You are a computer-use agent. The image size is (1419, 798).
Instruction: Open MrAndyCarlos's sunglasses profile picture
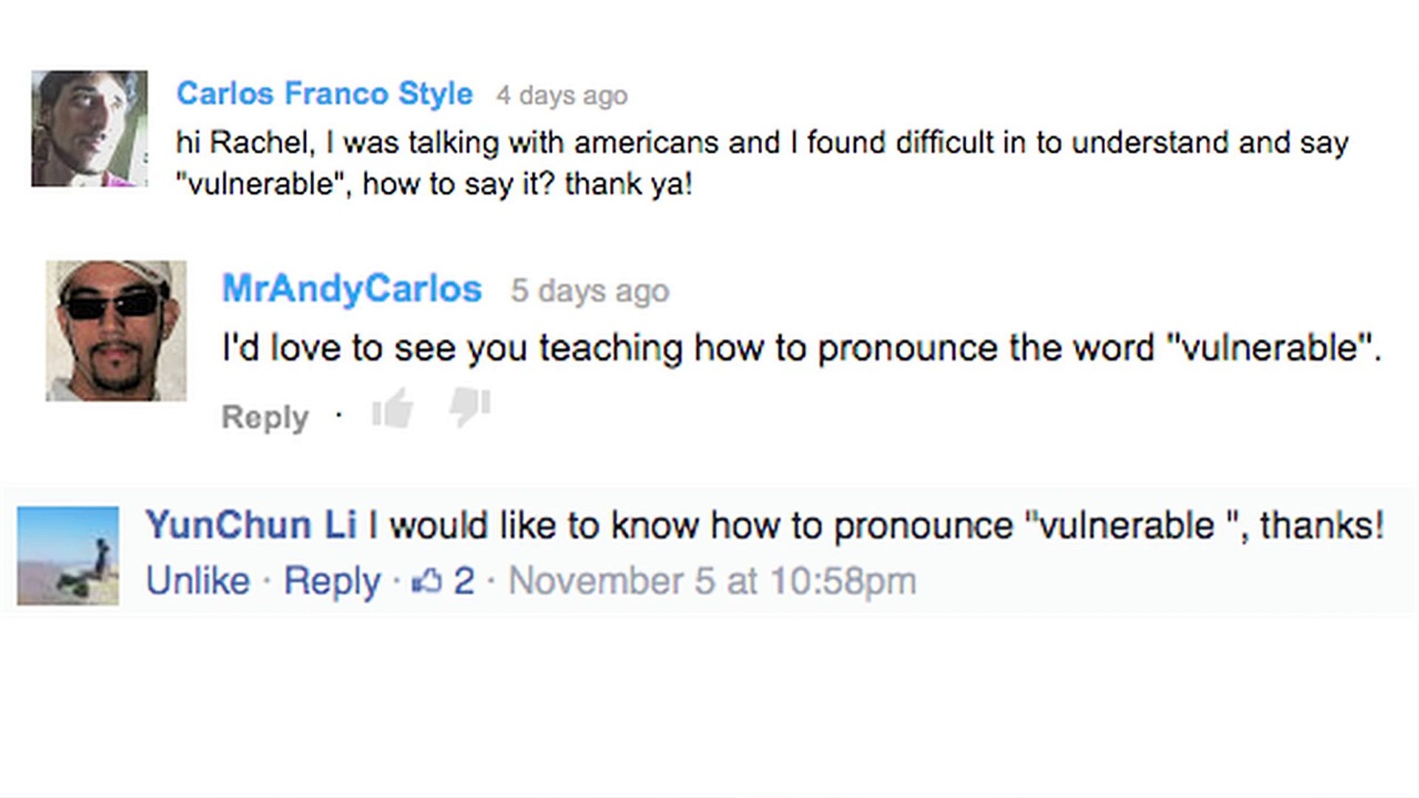pos(116,330)
